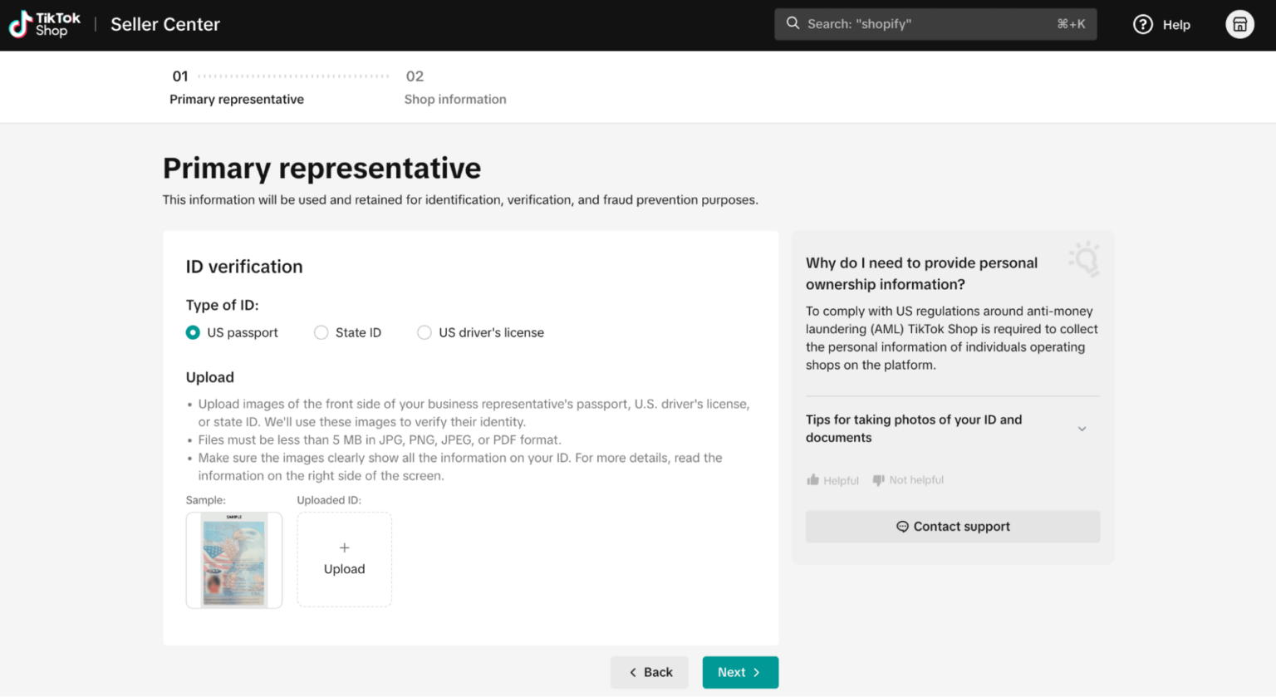Click the Next button
Screen dimensions: 1276x697
coord(739,672)
